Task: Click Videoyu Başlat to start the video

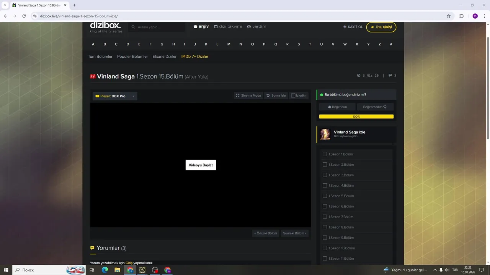Action: coord(201,165)
